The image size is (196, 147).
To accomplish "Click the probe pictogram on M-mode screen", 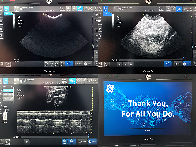I will (5, 115).
